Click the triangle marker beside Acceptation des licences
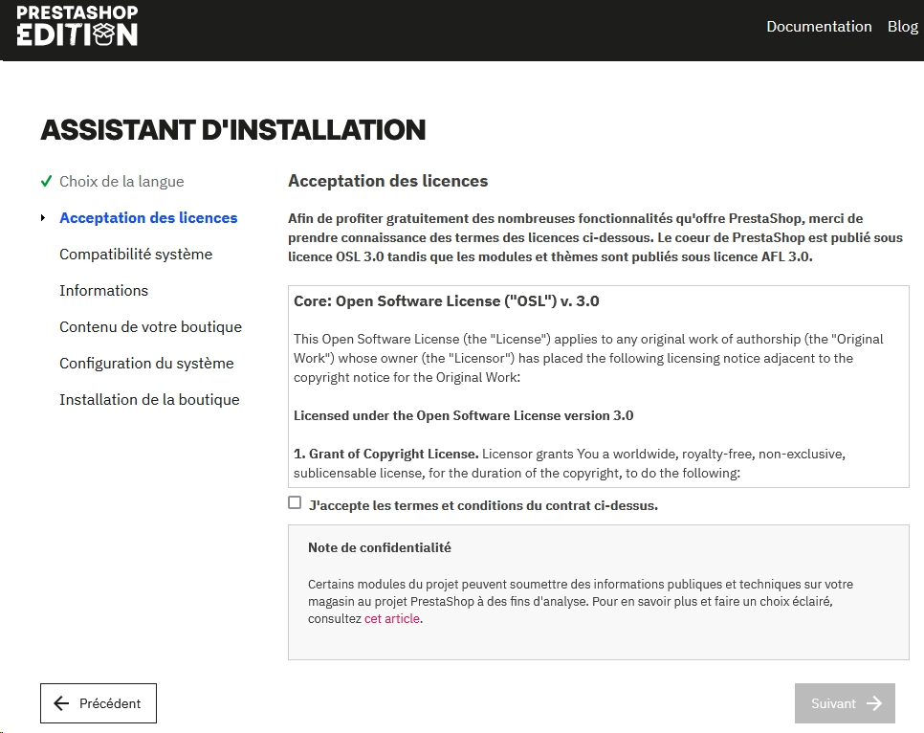The height and width of the screenshot is (733, 924). tap(43, 217)
